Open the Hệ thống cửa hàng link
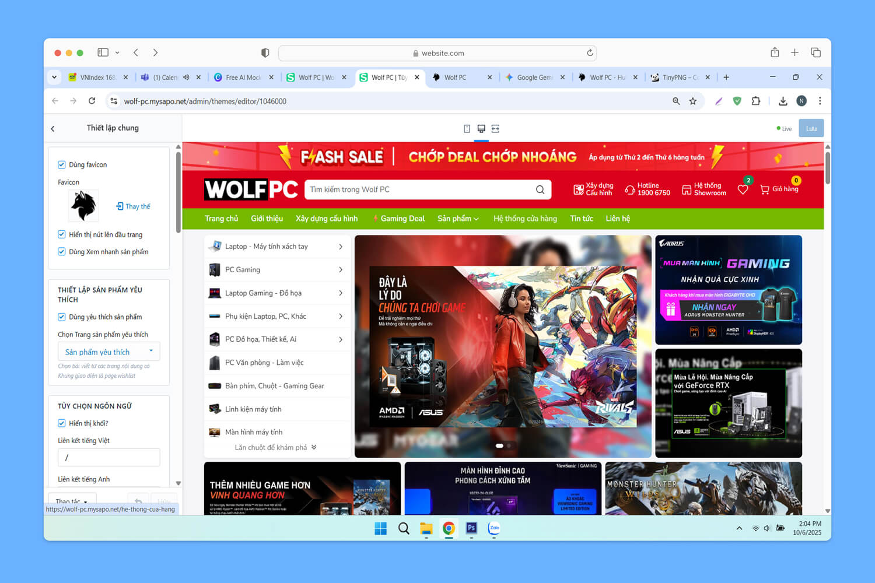 [x=525, y=219]
